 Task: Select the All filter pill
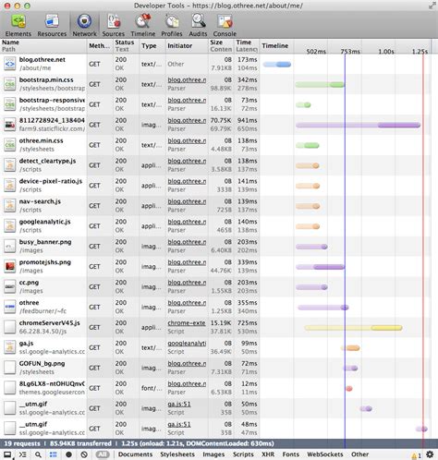click(103, 454)
